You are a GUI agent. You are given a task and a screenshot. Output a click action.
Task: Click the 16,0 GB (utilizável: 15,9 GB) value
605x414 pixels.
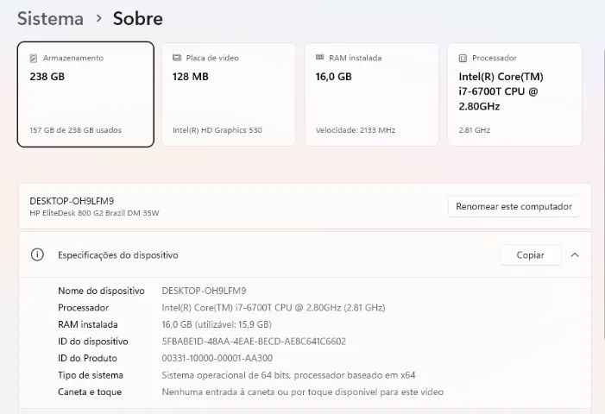(x=217, y=324)
